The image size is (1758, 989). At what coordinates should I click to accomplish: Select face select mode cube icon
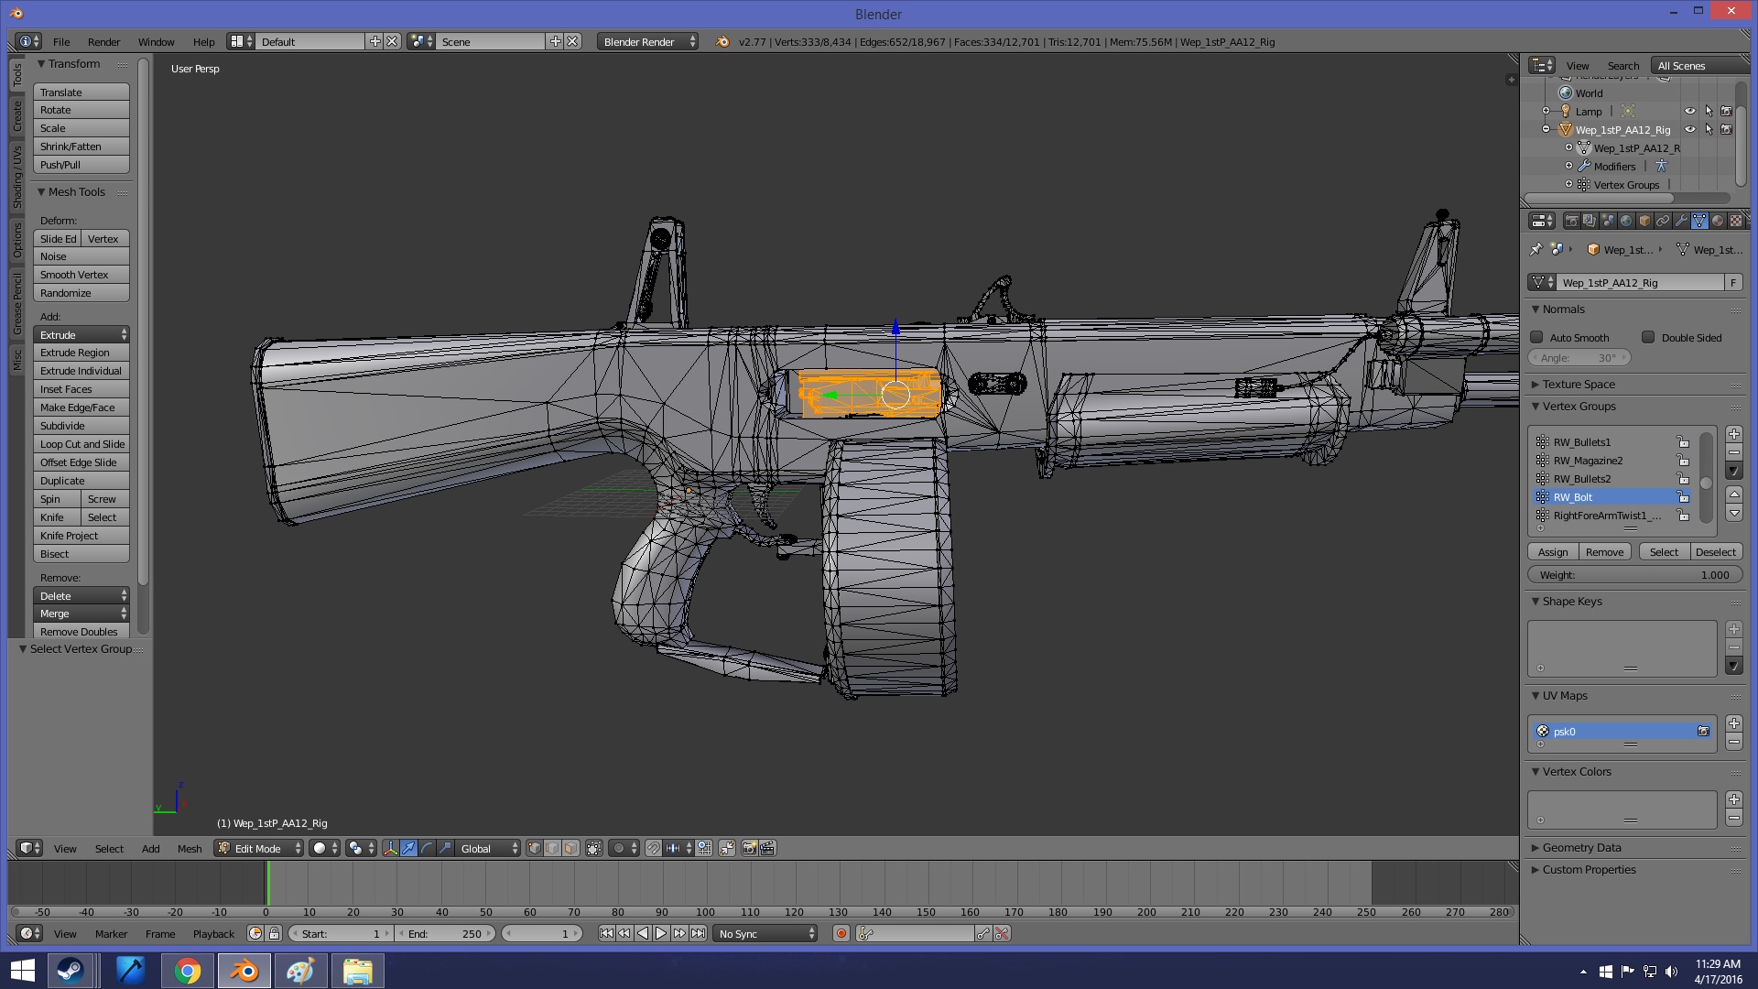point(570,849)
